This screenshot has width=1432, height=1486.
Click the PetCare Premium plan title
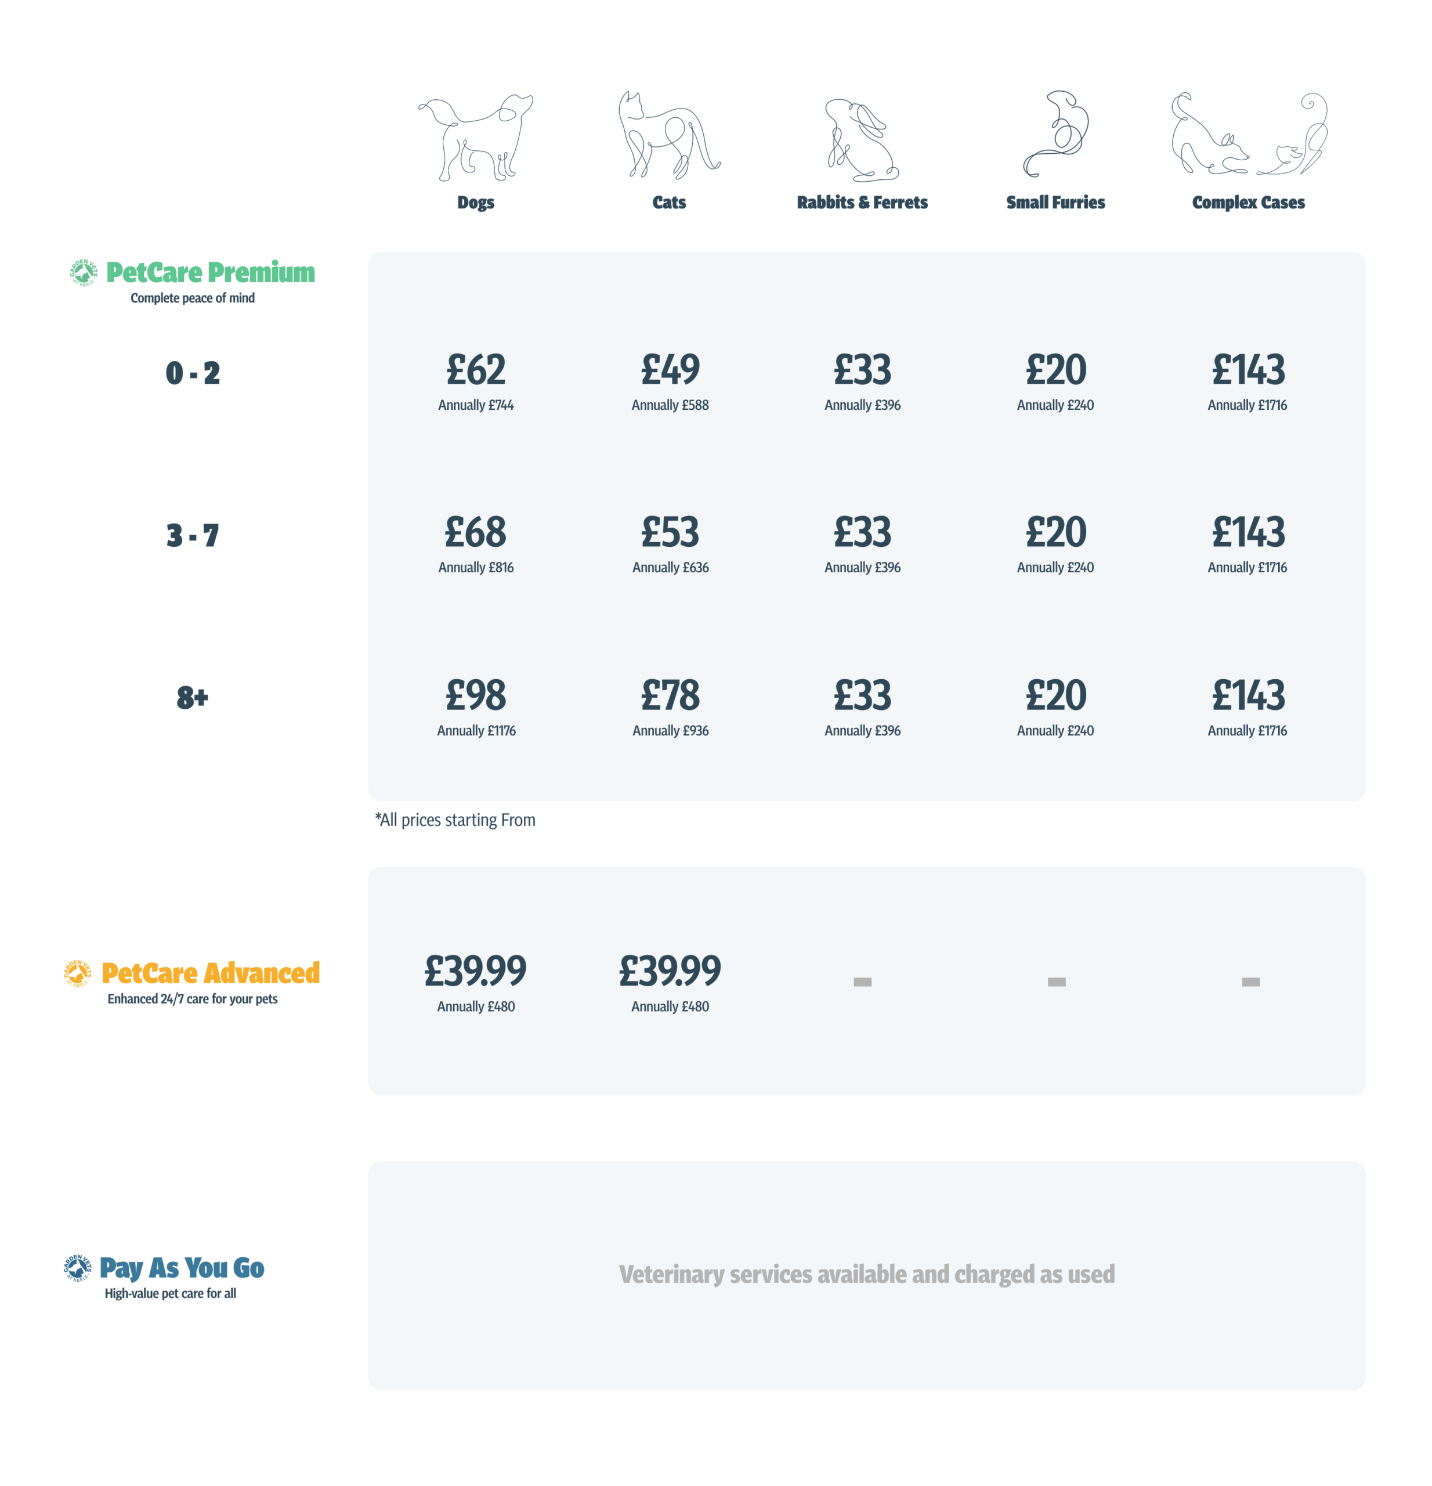click(210, 272)
